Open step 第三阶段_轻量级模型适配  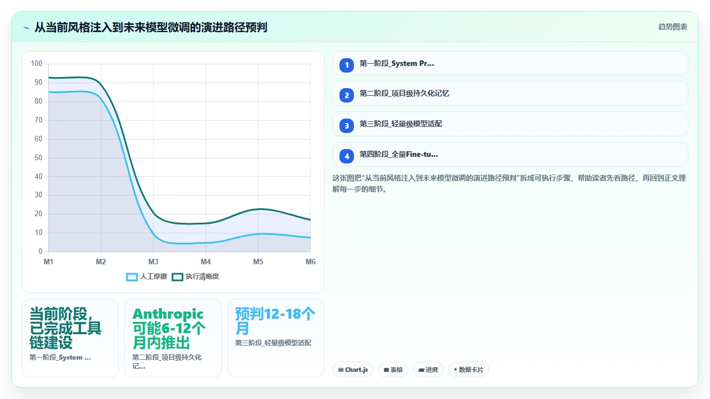pyautogui.click(x=510, y=124)
